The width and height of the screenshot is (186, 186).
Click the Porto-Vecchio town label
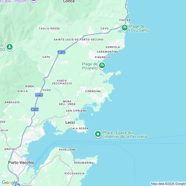21,162
